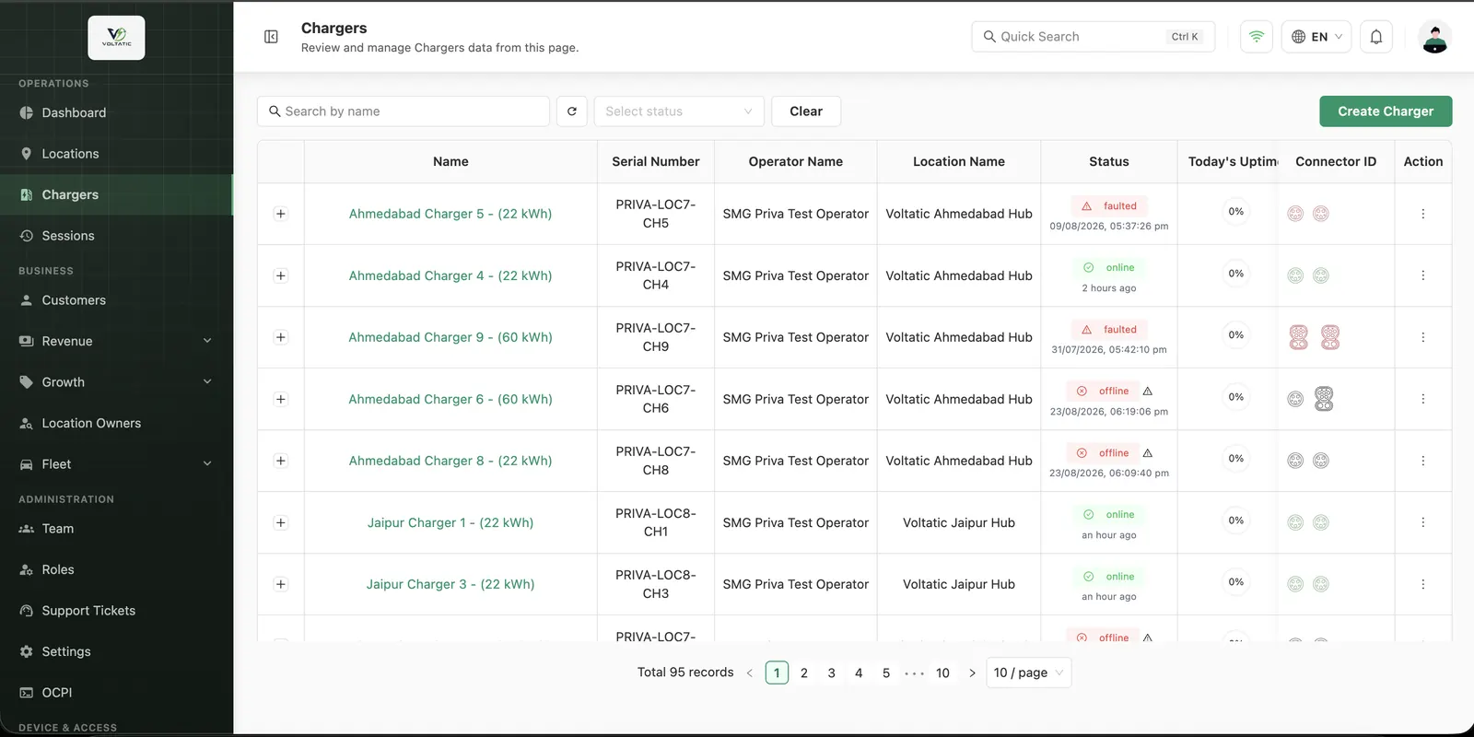Open actions menu for Ahmedabad Charger 8
This screenshot has height=737, width=1474.
click(x=1423, y=461)
